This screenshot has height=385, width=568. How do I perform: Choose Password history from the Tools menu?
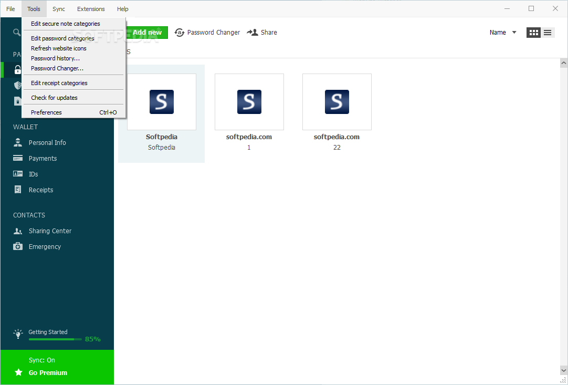point(56,58)
